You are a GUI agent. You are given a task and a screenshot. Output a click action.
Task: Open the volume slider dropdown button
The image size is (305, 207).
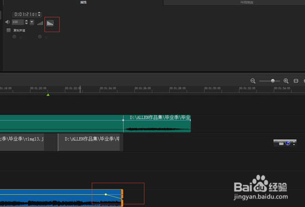32,22
